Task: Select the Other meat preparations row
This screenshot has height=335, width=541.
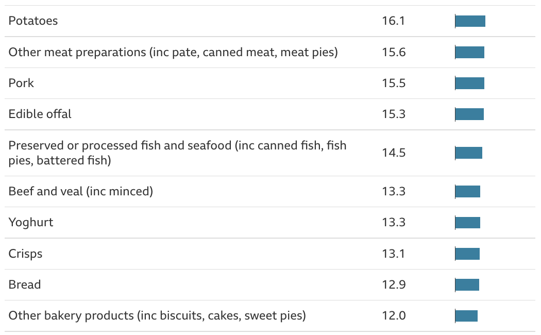Action: (173, 52)
